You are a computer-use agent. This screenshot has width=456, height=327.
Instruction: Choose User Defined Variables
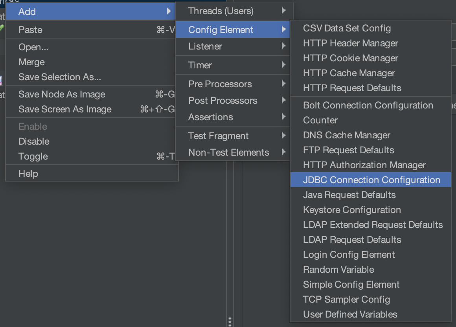(371, 314)
